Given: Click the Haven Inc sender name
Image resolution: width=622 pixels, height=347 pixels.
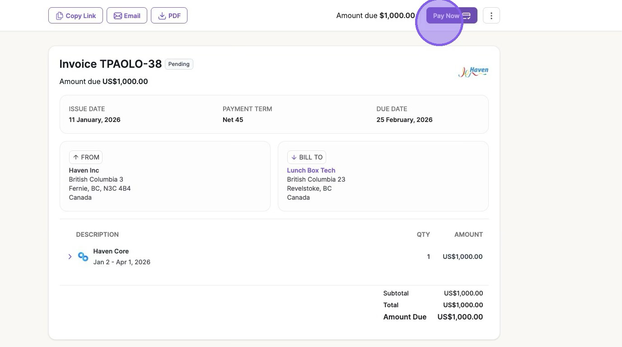Looking at the screenshot, I should tap(84, 170).
